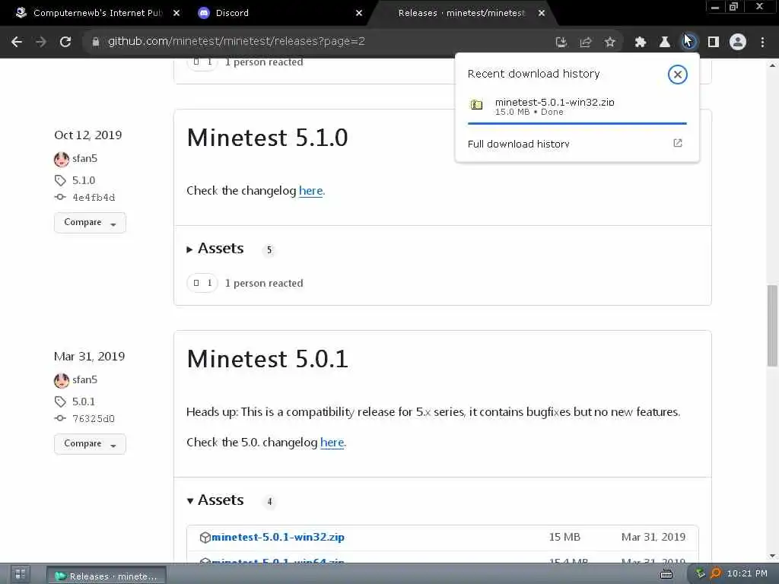Screen dimensions: 779x584
Task: Close the Computernewb tab
Action: tap(176, 13)
